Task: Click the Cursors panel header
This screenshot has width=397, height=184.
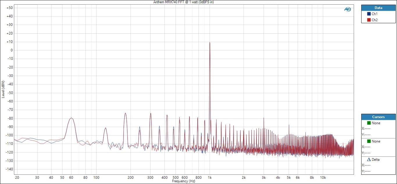Action: (x=378, y=117)
